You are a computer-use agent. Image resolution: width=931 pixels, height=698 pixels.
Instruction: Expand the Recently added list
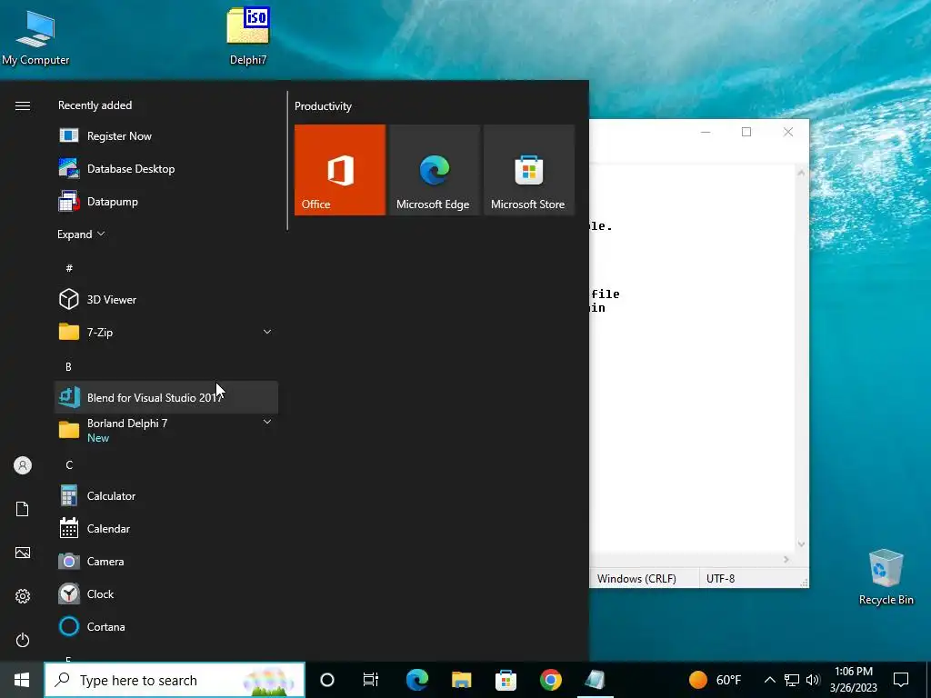[81, 234]
